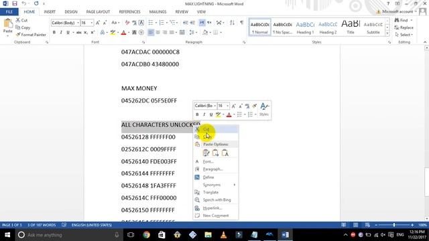Open Paragraph dialog launcher in ribbon
429x241 pixels.
click(244, 42)
